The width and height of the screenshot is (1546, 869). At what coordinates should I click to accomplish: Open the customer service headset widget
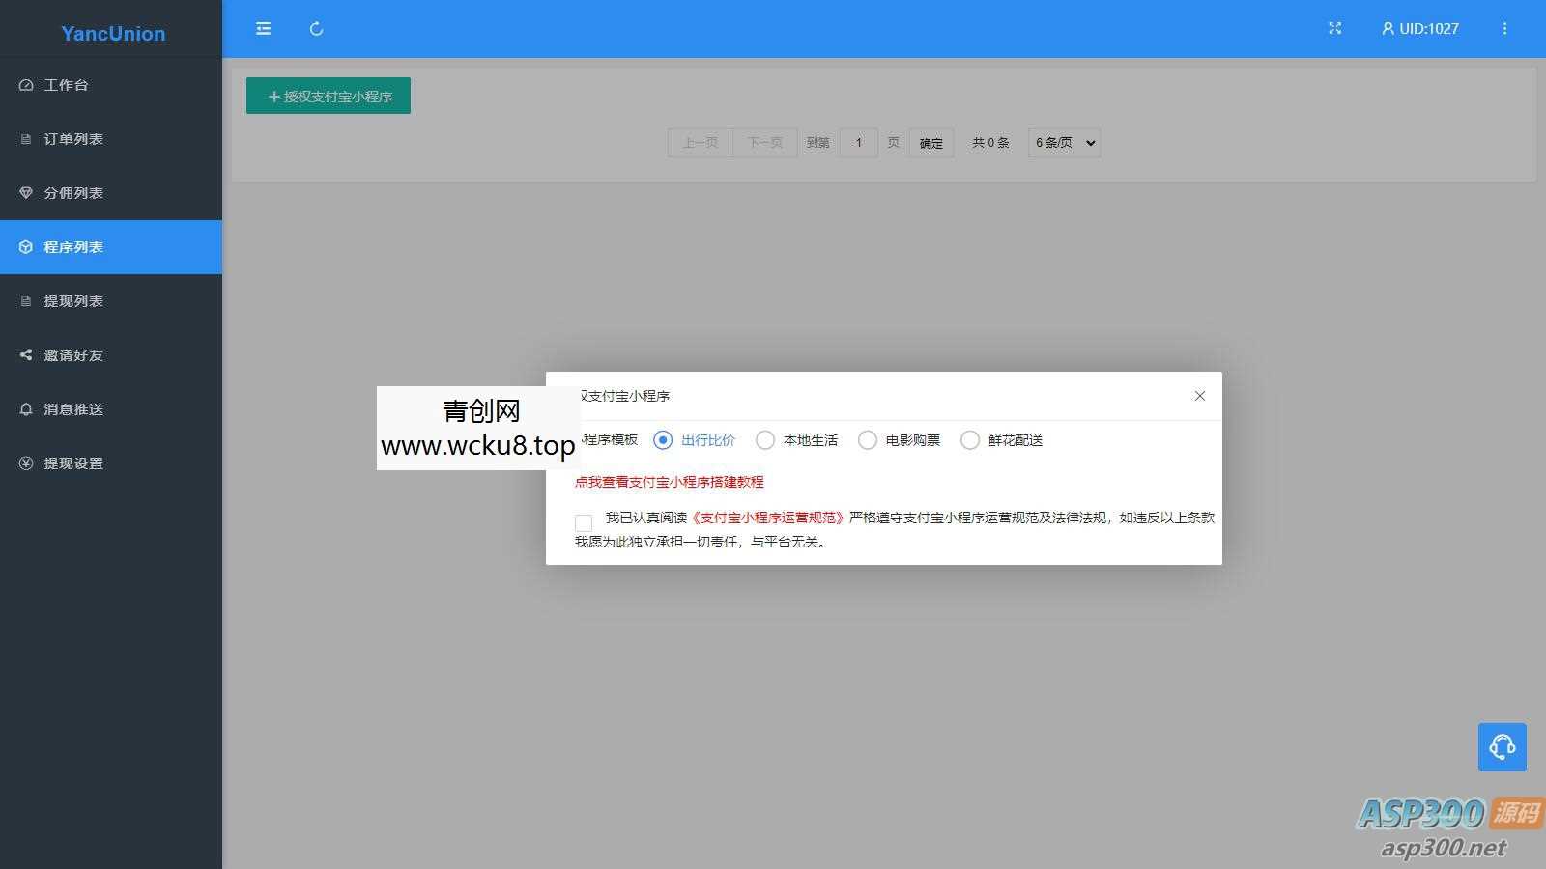pyautogui.click(x=1502, y=746)
